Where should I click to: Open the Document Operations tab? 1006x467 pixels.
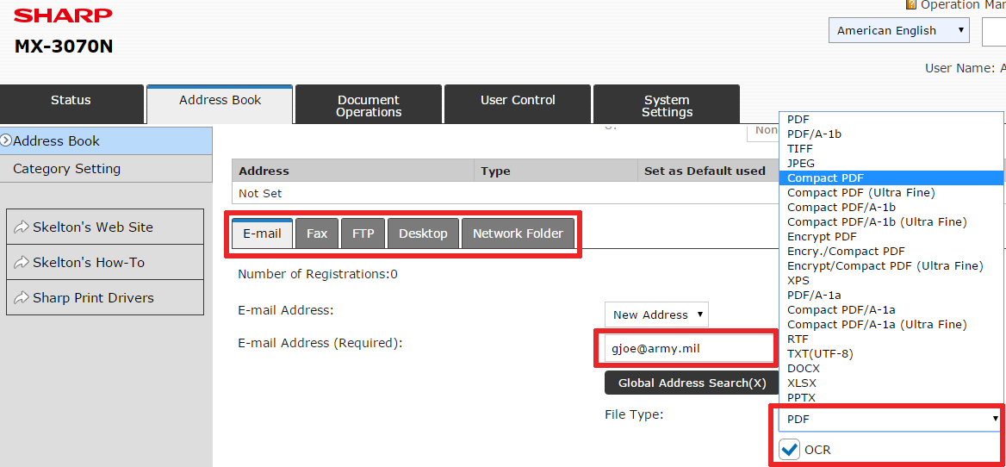[369, 106]
